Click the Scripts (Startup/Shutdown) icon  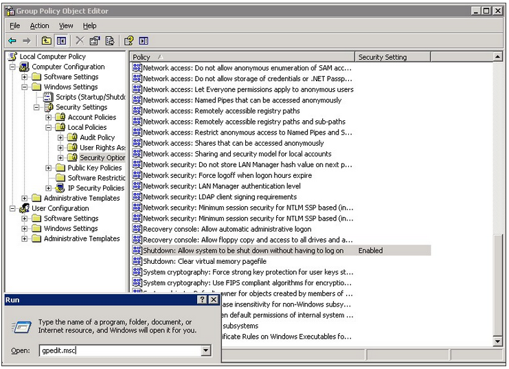(48, 97)
